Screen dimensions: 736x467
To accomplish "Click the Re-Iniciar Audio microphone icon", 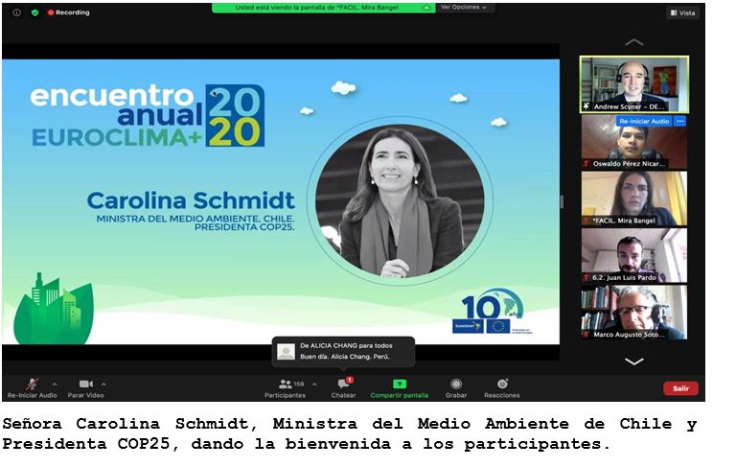I will click(32, 384).
